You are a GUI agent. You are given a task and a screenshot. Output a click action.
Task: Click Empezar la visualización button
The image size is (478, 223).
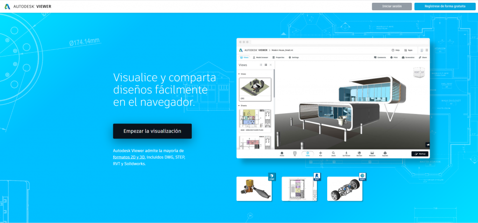point(153,131)
